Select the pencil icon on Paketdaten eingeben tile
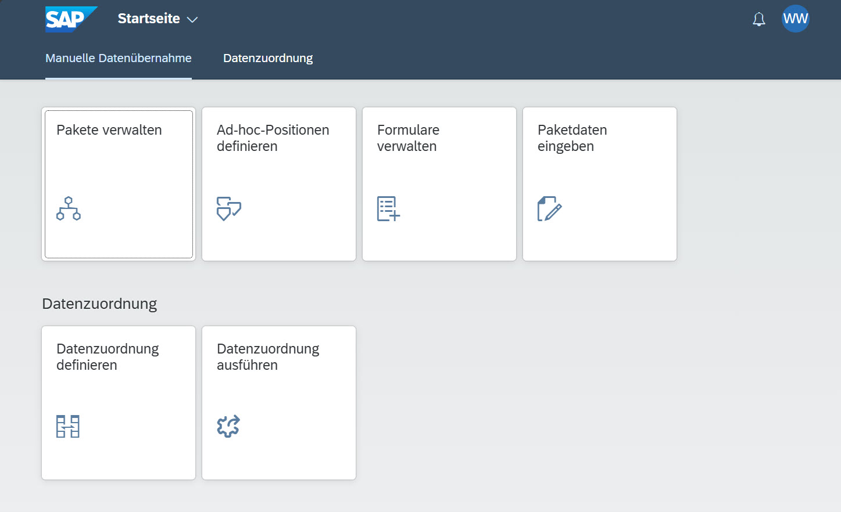 pyautogui.click(x=549, y=210)
